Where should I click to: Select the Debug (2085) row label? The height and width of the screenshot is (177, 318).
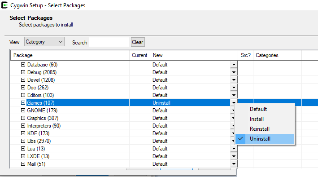(42, 72)
